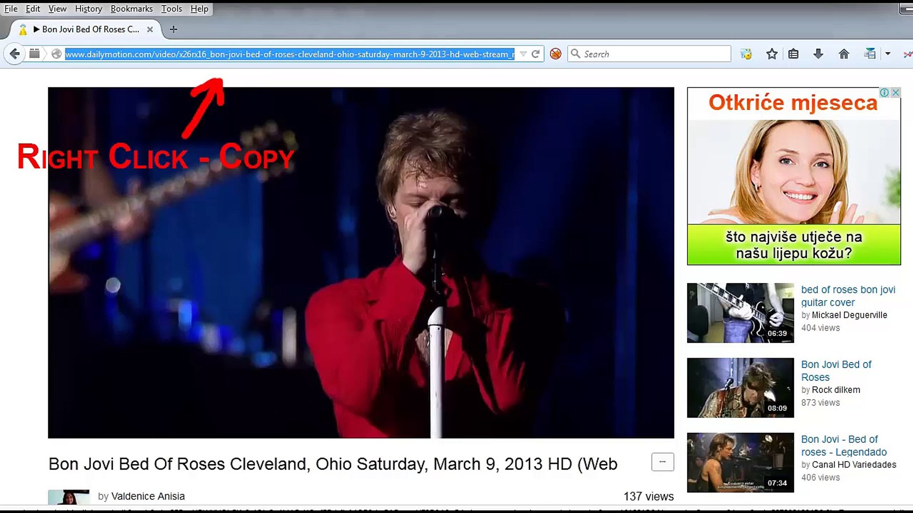Click the video downloader save icon
This screenshot has height=513, width=913.
point(870,53)
